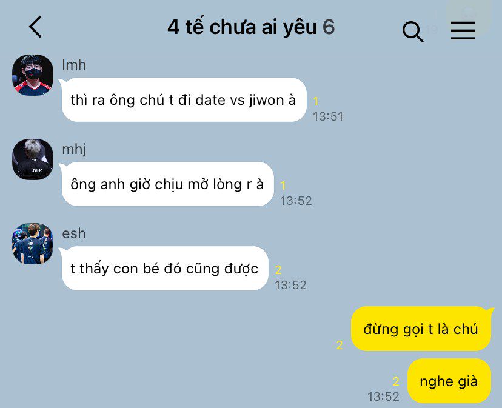Open the hamburger menu icon
The height and width of the screenshot is (408, 502).
pyautogui.click(x=463, y=30)
